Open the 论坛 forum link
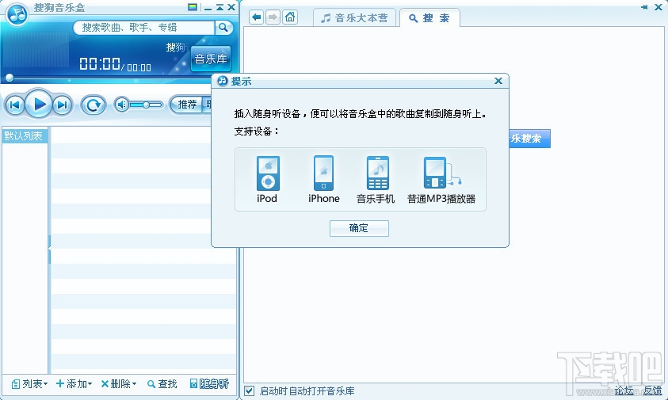The height and width of the screenshot is (400, 668). pos(624,390)
